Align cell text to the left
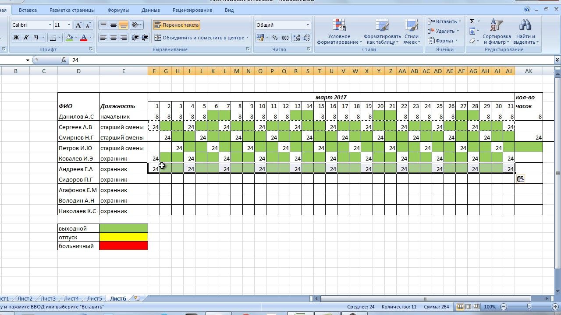 tap(103, 38)
